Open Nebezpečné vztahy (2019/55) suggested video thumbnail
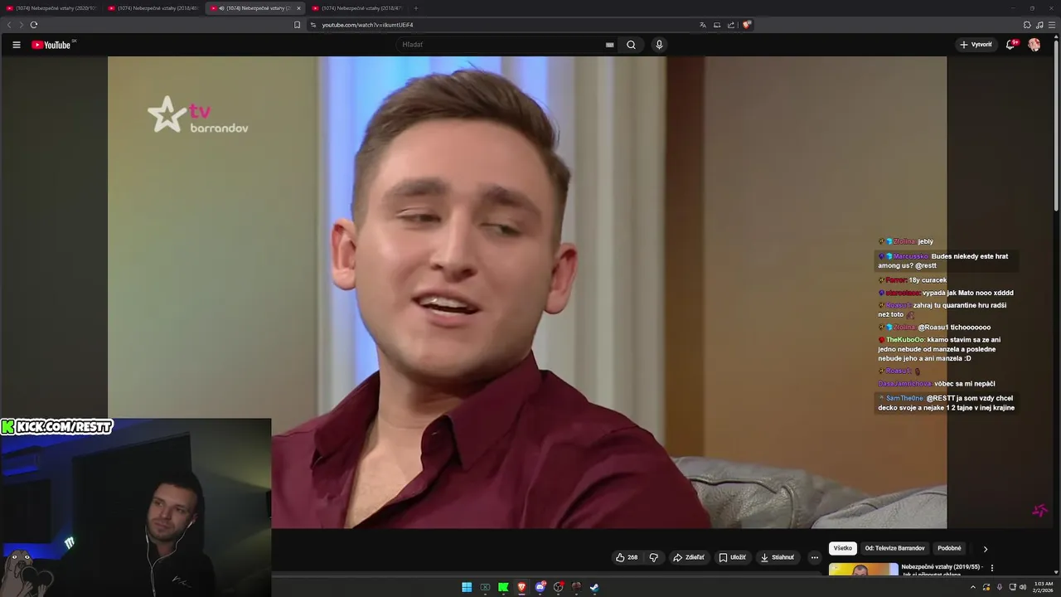Screen dimensions: 1061x597 (x=863, y=570)
